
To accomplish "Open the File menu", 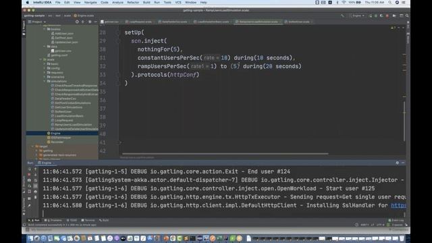I will click(x=57, y=3).
